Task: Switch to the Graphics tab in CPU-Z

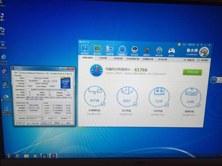Action: pyautogui.click(x=55, y=74)
